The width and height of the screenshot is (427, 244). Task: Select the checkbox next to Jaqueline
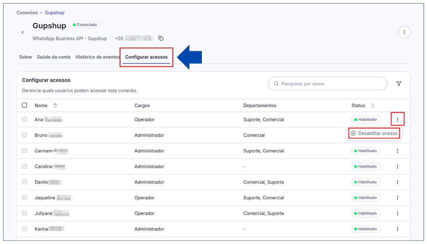[25, 198]
